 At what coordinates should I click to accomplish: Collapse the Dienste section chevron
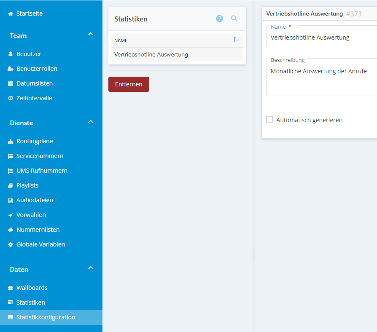click(x=90, y=122)
